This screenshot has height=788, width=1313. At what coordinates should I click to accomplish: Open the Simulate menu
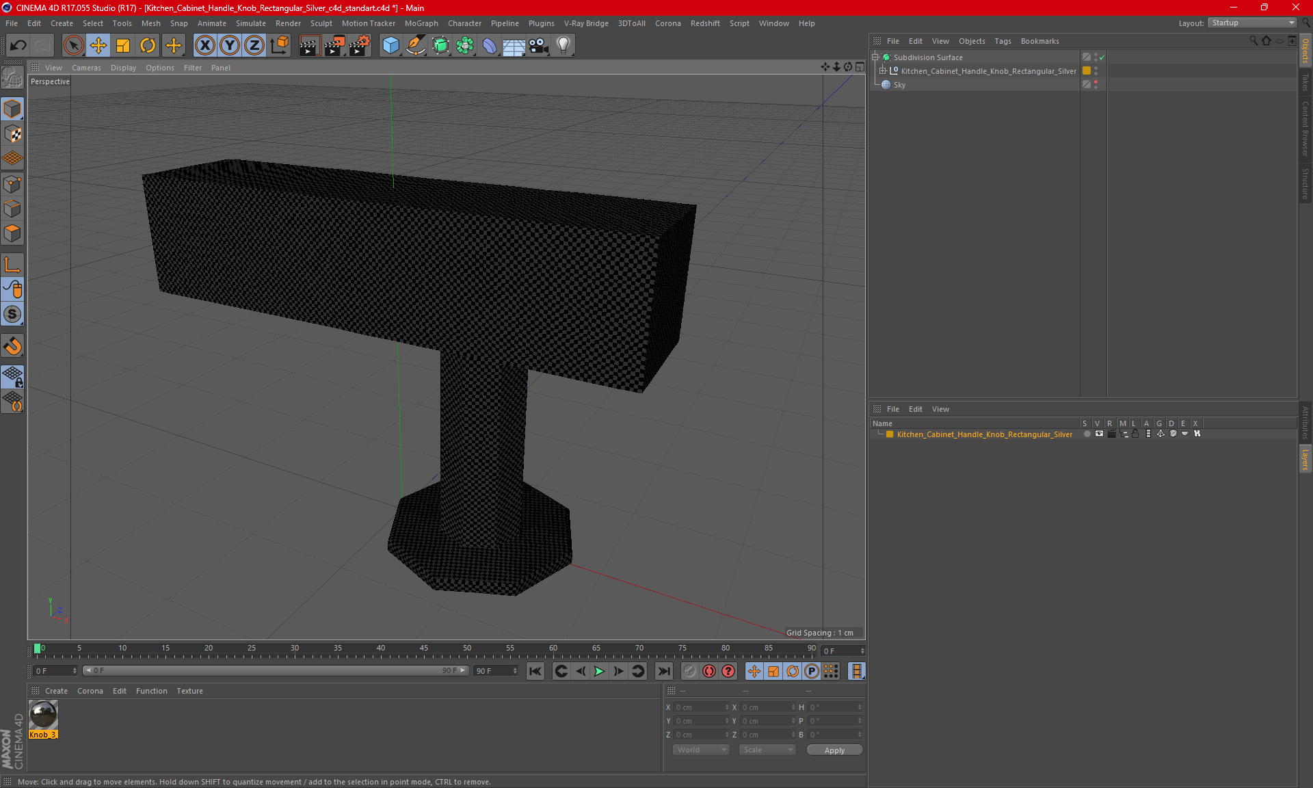click(x=251, y=23)
